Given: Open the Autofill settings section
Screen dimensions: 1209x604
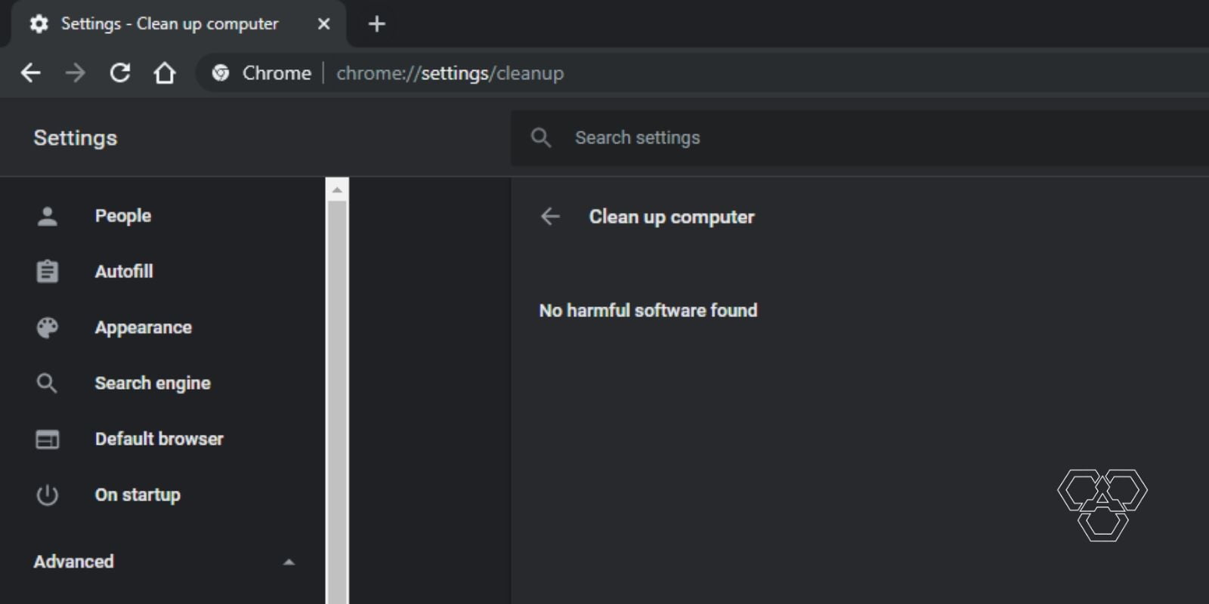Looking at the screenshot, I should pyautogui.click(x=124, y=272).
